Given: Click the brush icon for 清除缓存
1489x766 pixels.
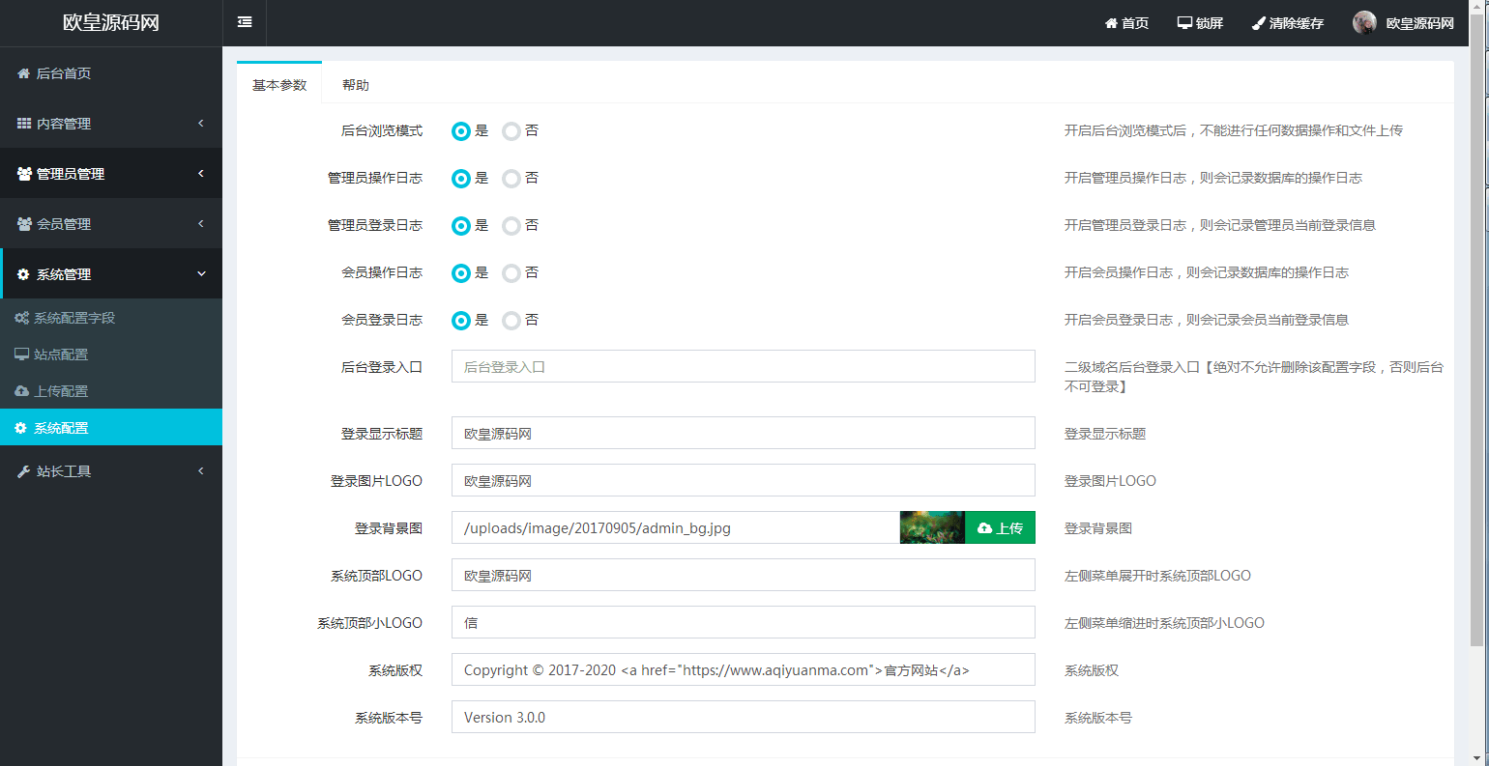Looking at the screenshot, I should tap(1258, 23).
